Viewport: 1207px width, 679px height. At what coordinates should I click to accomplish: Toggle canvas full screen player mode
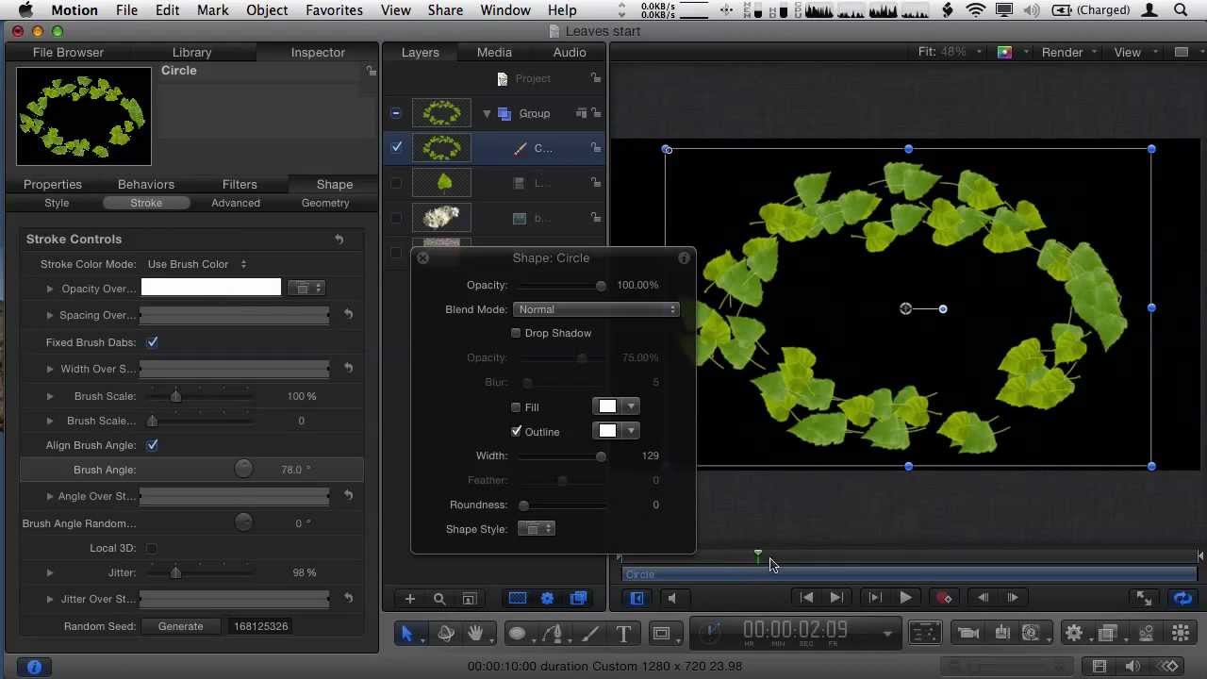(1144, 598)
